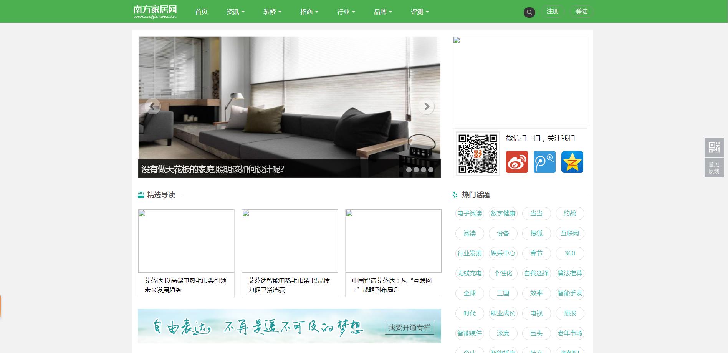Open thumbnail above 艾芬达 以高端电热毛巾架 article
Viewport: 728px width, 353px height.
tap(186, 241)
